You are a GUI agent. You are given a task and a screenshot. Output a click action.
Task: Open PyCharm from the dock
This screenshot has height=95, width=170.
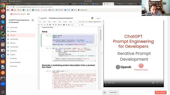3,33
